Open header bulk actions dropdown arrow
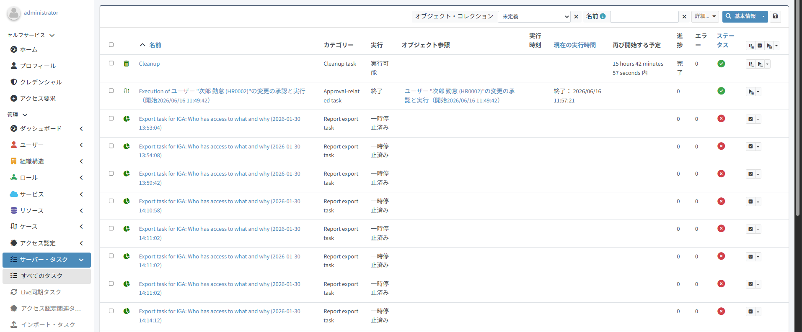This screenshot has width=802, height=332. point(776,46)
